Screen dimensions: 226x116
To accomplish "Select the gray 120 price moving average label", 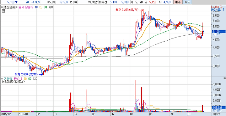I will (51, 7).
